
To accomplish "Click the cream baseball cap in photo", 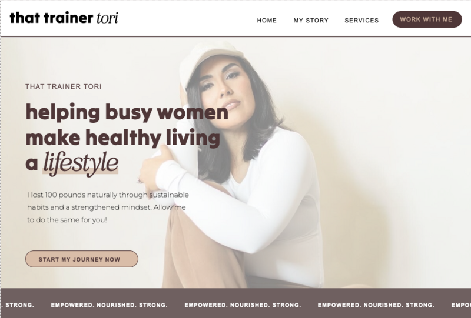I will click(x=210, y=59).
